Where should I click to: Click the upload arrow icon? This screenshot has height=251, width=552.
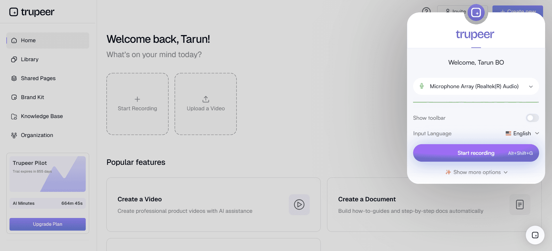click(x=206, y=99)
